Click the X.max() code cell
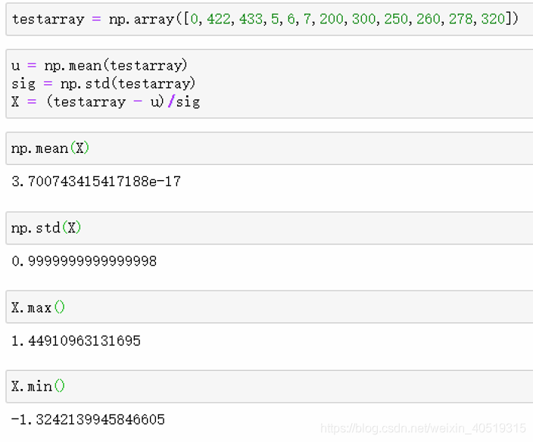The height and width of the screenshot is (442, 533). pyautogui.click(x=270, y=307)
